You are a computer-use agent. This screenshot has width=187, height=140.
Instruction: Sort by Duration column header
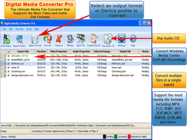coord(41,52)
